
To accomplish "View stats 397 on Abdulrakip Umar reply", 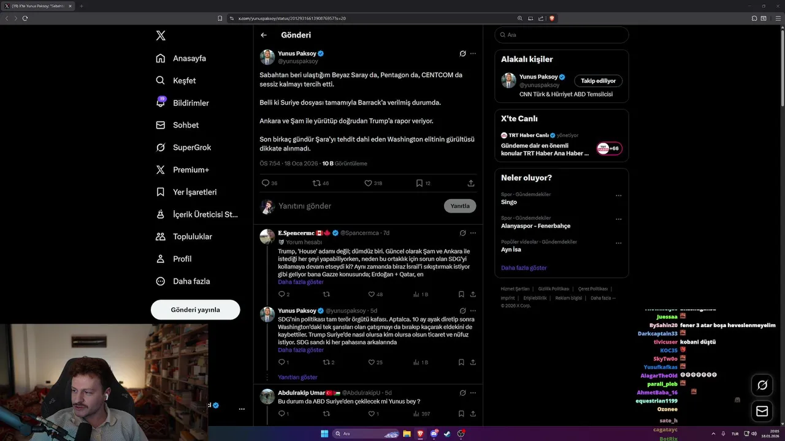I will tap(421, 414).
